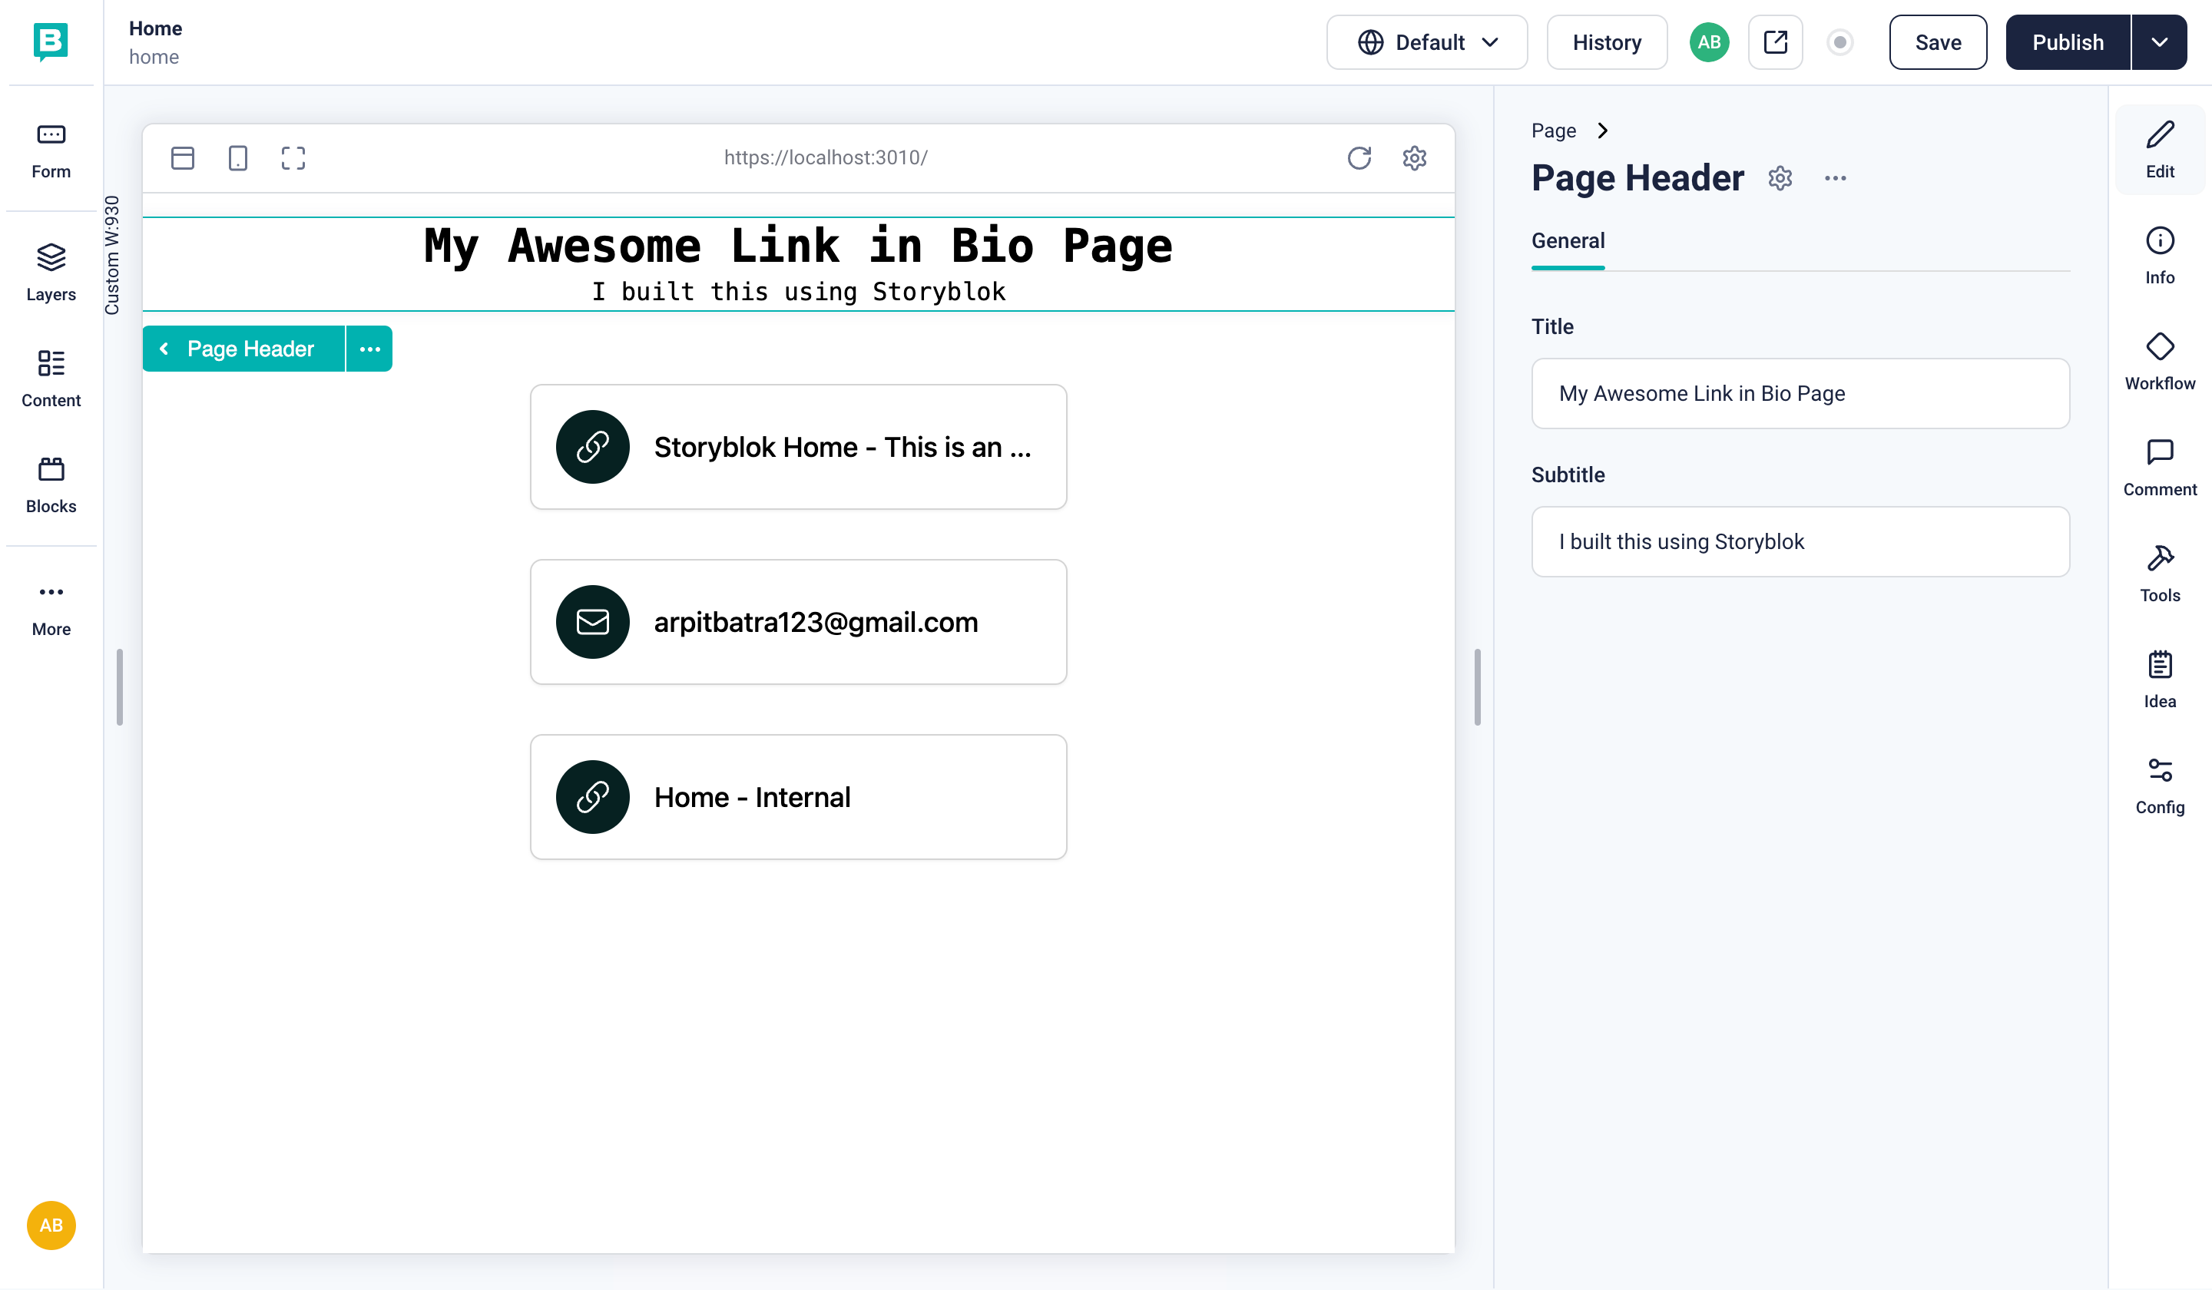This screenshot has width=2212, height=1290.
Task: Open the Workflow panel
Action: (x=2159, y=362)
